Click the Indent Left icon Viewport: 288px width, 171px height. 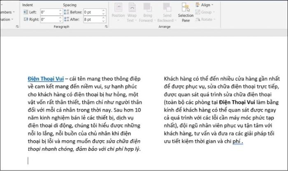pos(26,12)
